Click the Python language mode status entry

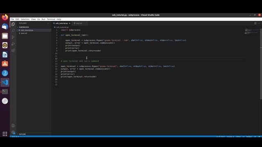249,137
